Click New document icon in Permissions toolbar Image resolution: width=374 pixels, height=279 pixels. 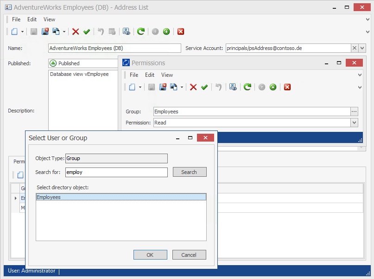(132, 87)
